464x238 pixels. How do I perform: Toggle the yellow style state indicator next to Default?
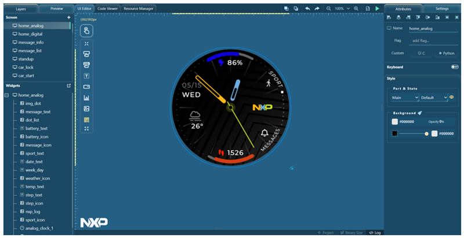452,97
